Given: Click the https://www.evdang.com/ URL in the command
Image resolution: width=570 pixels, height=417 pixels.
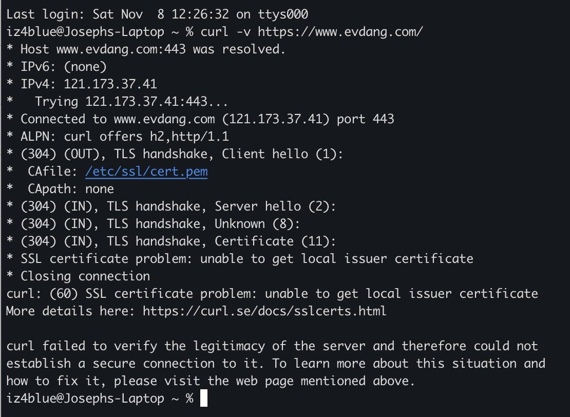Looking at the screenshot, I should click(x=340, y=32).
